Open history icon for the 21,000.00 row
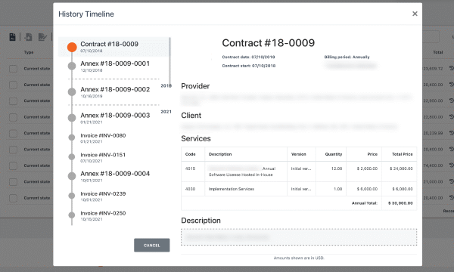This screenshot has width=454, height=272. pos(451,181)
